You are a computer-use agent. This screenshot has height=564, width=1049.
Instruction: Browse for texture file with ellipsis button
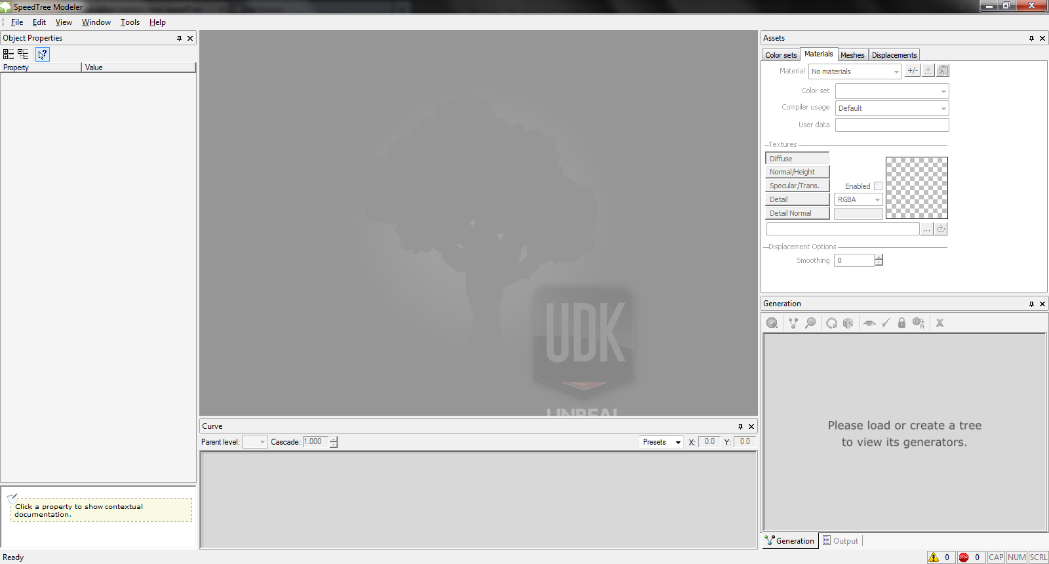(926, 229)
